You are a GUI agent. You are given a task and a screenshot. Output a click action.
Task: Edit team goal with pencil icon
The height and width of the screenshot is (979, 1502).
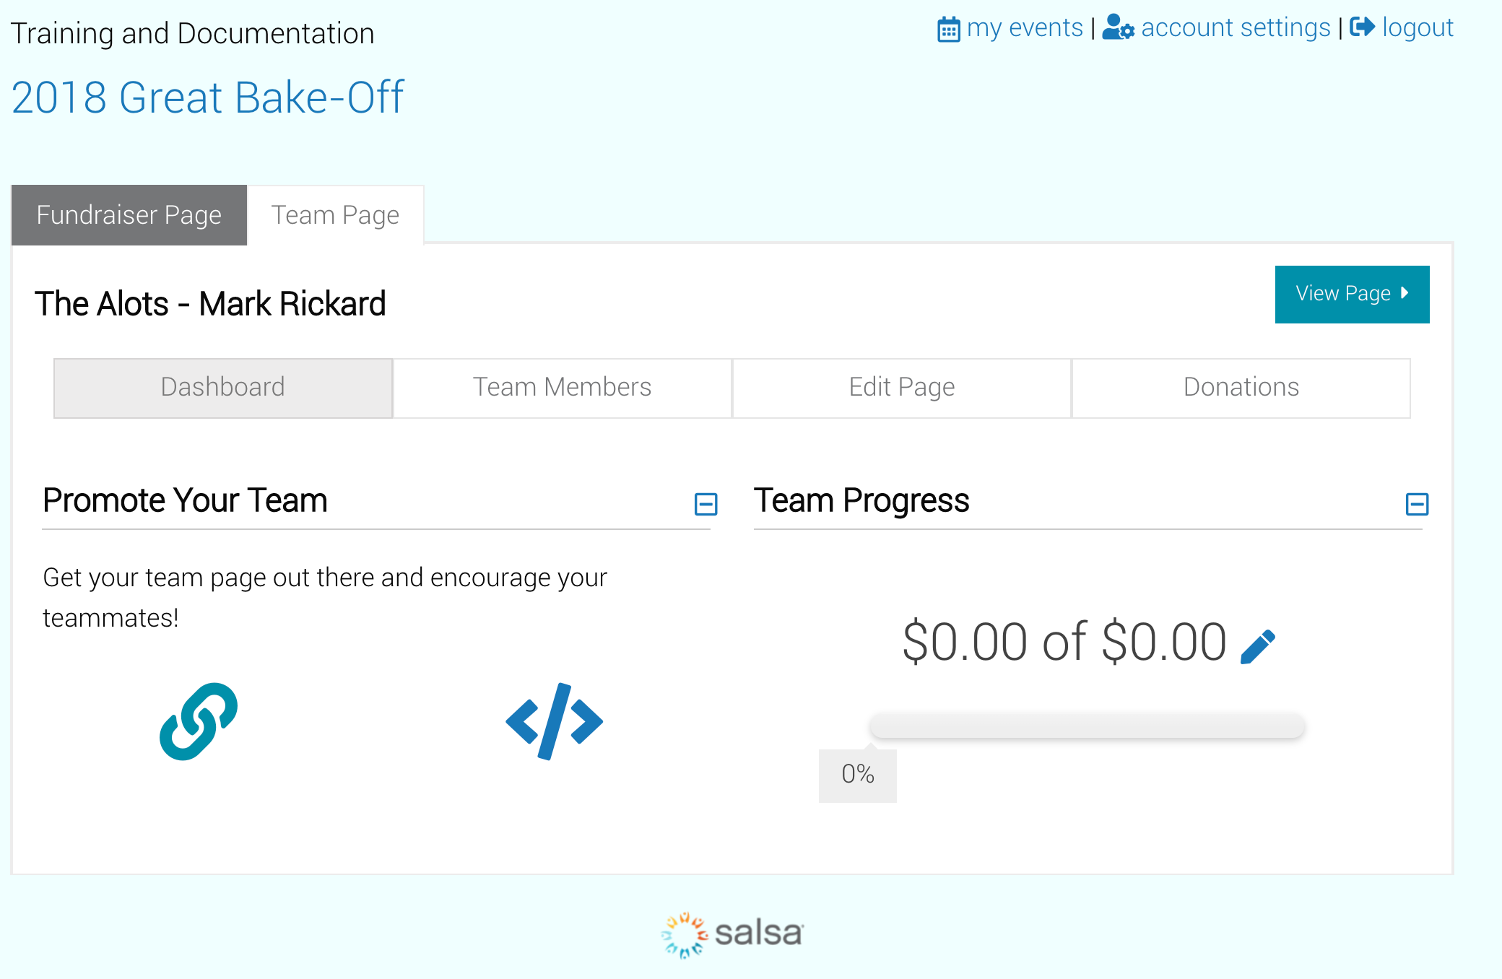point(1258,646)
